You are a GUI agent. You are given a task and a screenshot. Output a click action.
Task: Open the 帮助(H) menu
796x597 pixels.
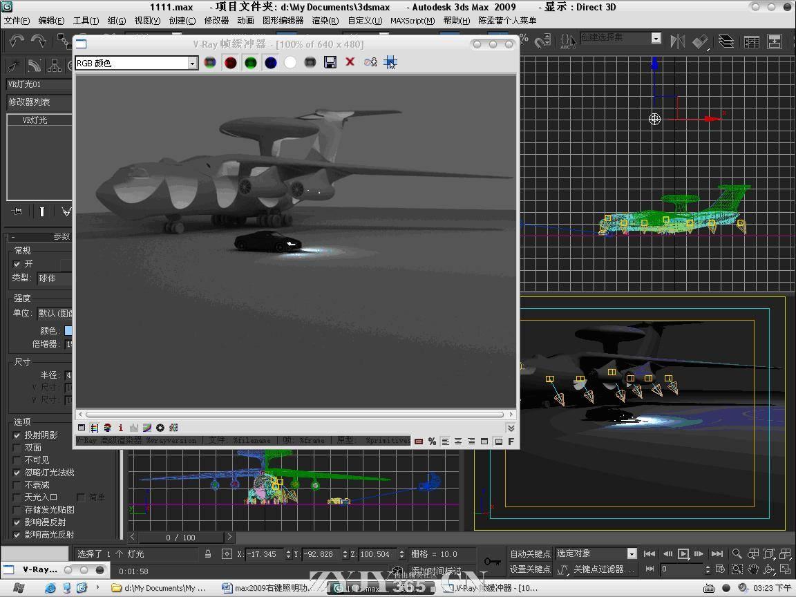tap(456, 21)
